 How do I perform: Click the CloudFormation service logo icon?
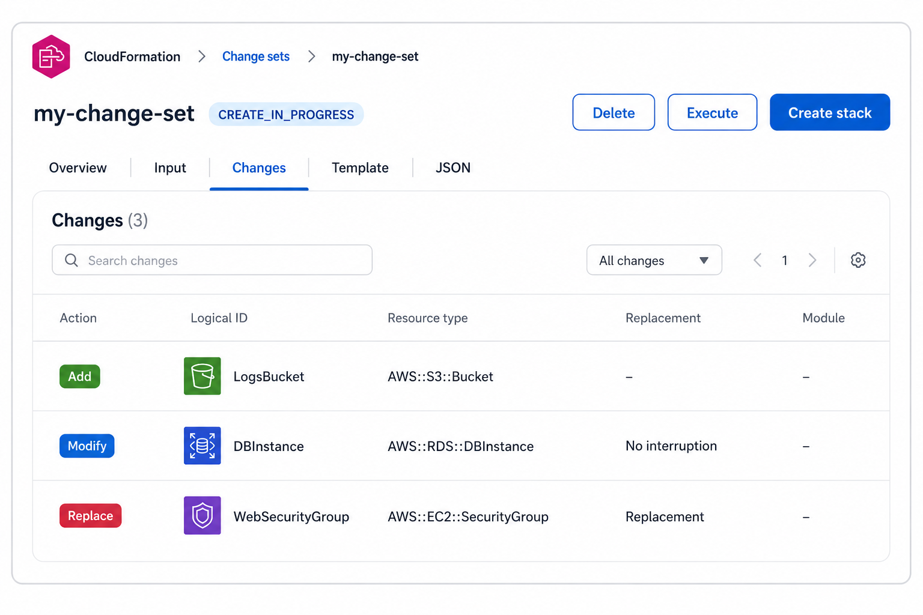[x=51, y=56]
